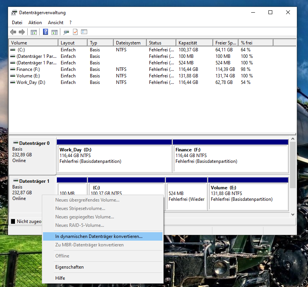Open the Datei menu

17,23
